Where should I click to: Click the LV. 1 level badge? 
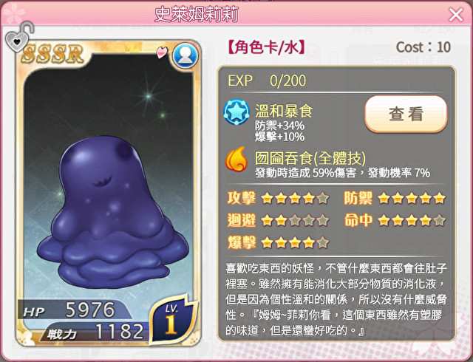(172, 320)
